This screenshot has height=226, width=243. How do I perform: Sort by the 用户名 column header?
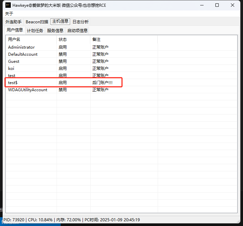tap(31, 40)
